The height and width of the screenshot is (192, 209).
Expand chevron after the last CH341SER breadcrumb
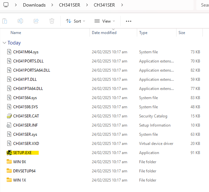(x=122, y=5)
